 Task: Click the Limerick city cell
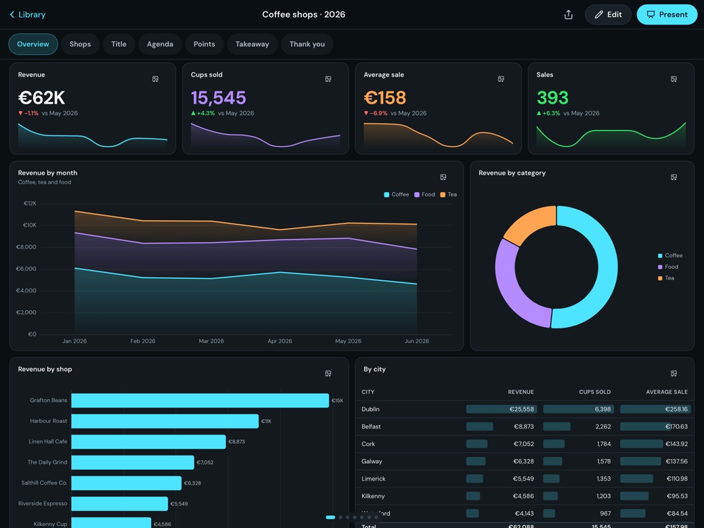tap(374, 479)
